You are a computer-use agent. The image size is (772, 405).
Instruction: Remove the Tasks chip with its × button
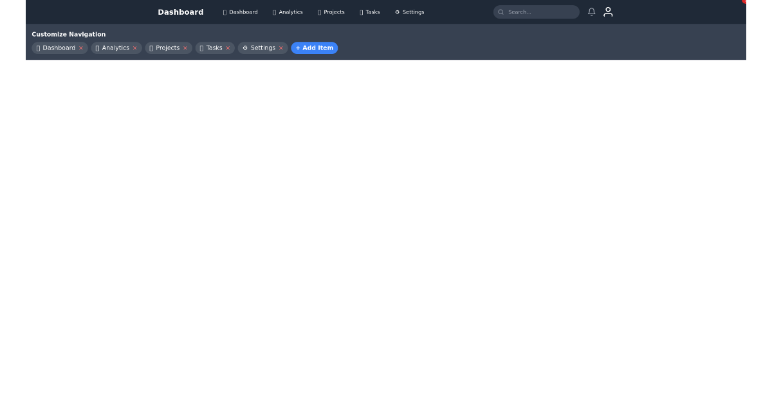click(x=228, y=48)
